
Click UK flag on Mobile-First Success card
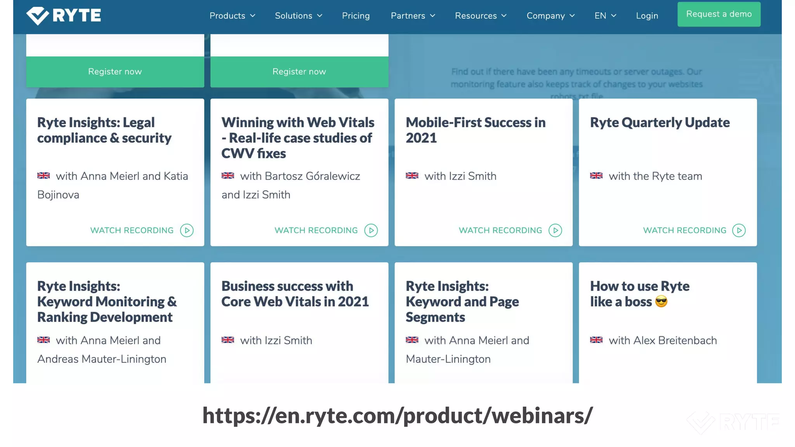[x=412, y=176]
